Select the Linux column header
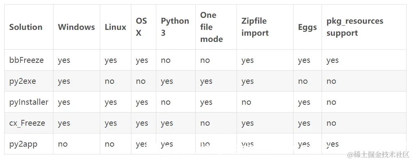This screenshot has width=412, height=161. (115, 27)
